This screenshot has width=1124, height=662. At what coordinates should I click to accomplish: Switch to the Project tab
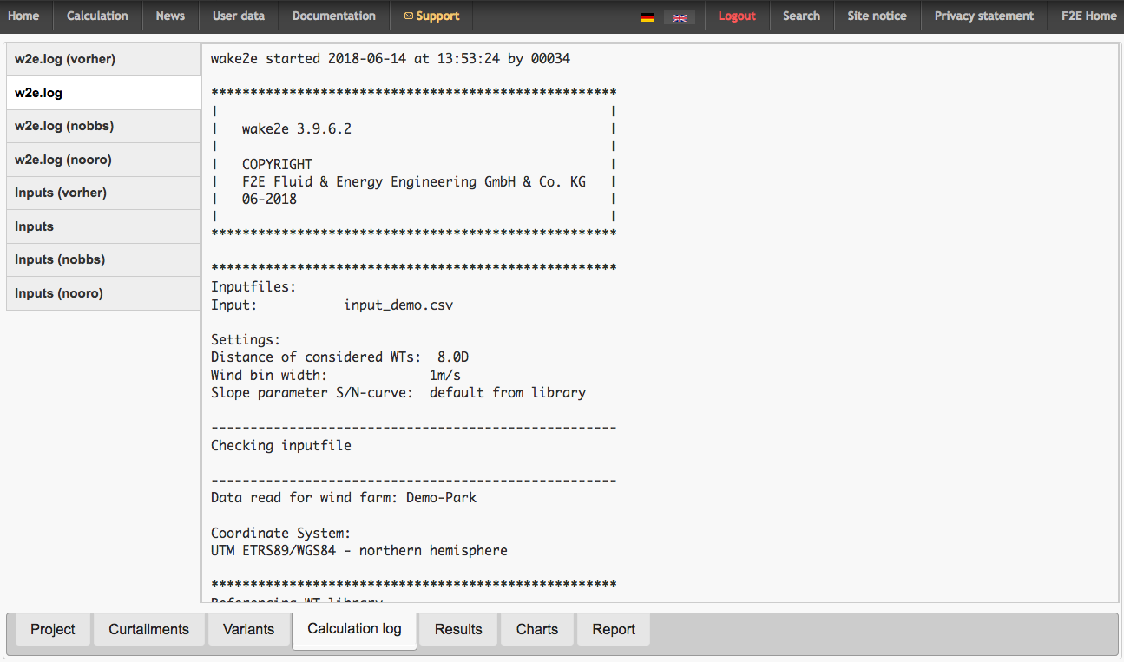click(x=53, y=630)
